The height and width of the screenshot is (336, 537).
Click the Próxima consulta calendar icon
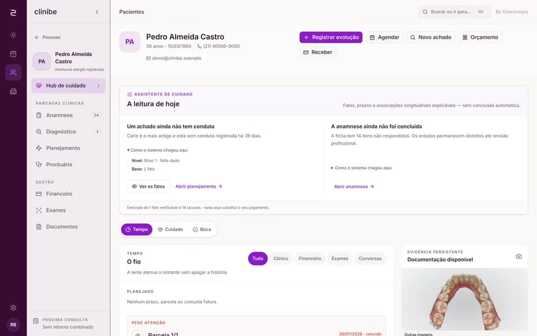point(35,321)
